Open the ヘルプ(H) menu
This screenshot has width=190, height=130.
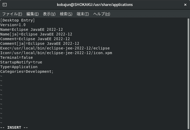click(102, 14)
